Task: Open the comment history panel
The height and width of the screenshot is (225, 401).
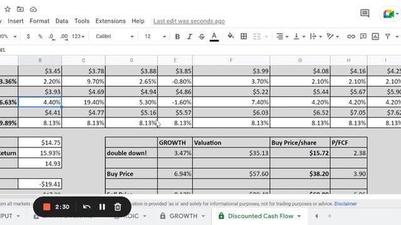Action: pyautogui.click(x=365, y=13)
